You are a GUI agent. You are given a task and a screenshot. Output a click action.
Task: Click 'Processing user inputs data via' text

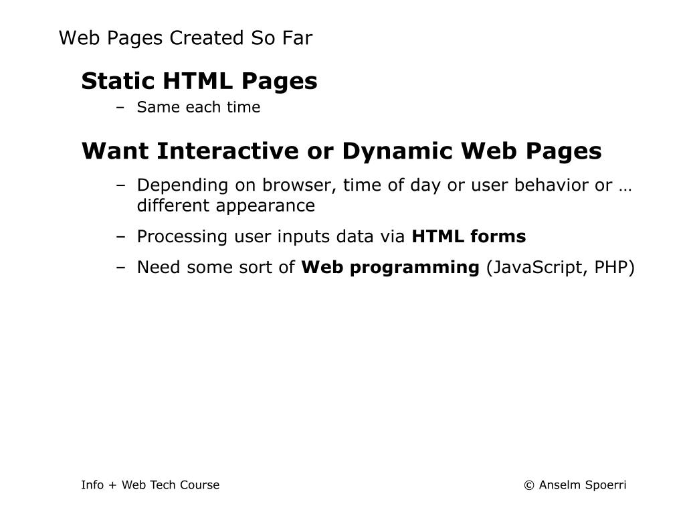271,237
